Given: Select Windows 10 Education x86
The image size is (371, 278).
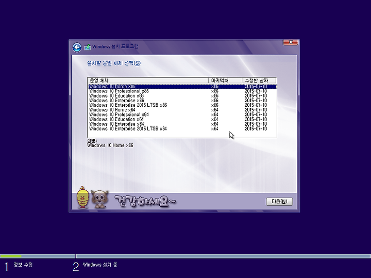Looking at the screenshot, I should coord(182,96).
